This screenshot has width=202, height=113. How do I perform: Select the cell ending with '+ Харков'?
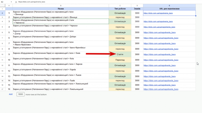click(61, 65)
